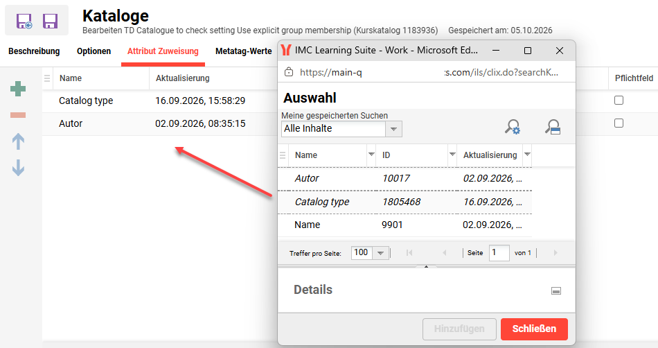Click the ID column header in Auswahl
This screenshot has width=658, height=348.
(x=386, y=155)
